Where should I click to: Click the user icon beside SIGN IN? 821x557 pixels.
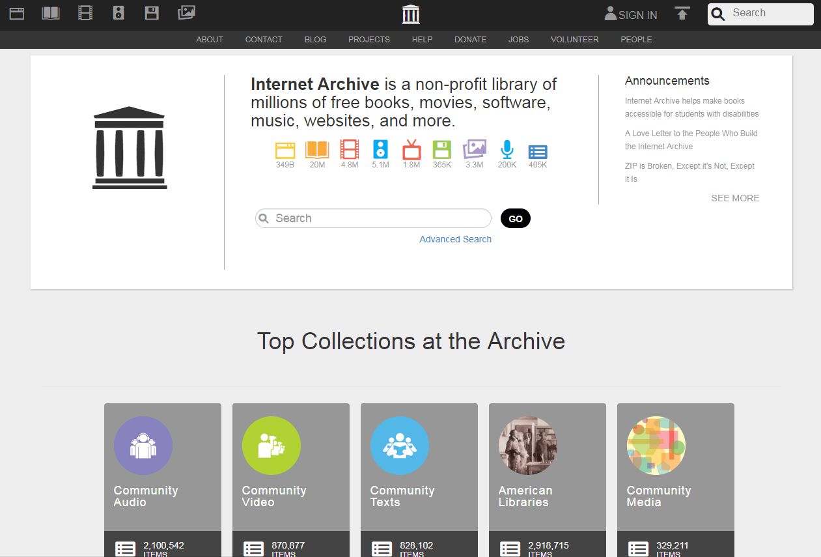610,13
